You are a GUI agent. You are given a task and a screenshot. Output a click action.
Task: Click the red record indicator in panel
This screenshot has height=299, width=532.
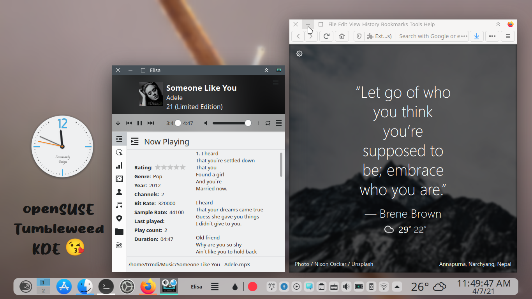pyautogui.click(x=252, y=287)
